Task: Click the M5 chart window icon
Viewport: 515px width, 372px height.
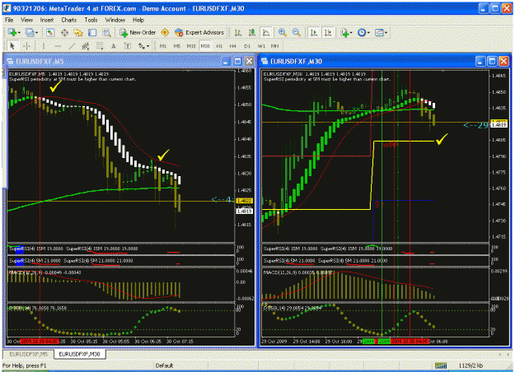Action: click(x=10, y=62)
